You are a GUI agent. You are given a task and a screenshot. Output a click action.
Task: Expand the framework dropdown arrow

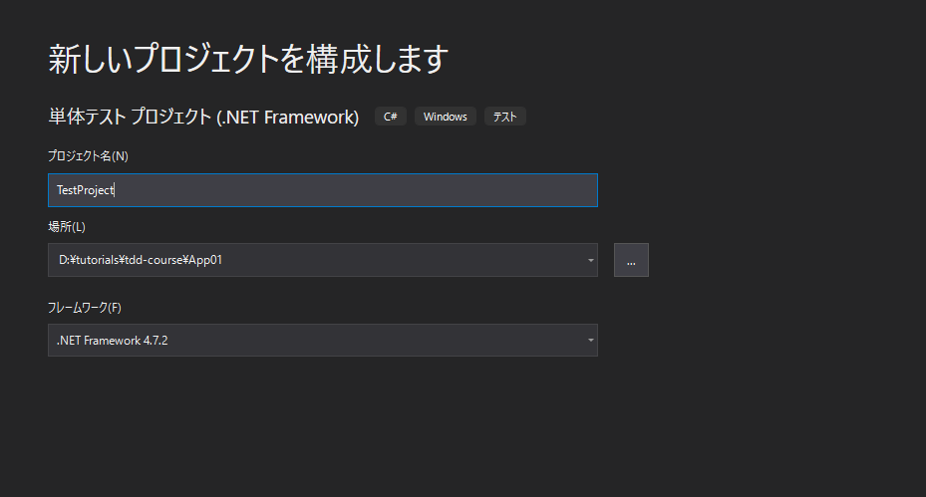pos(590,341)
